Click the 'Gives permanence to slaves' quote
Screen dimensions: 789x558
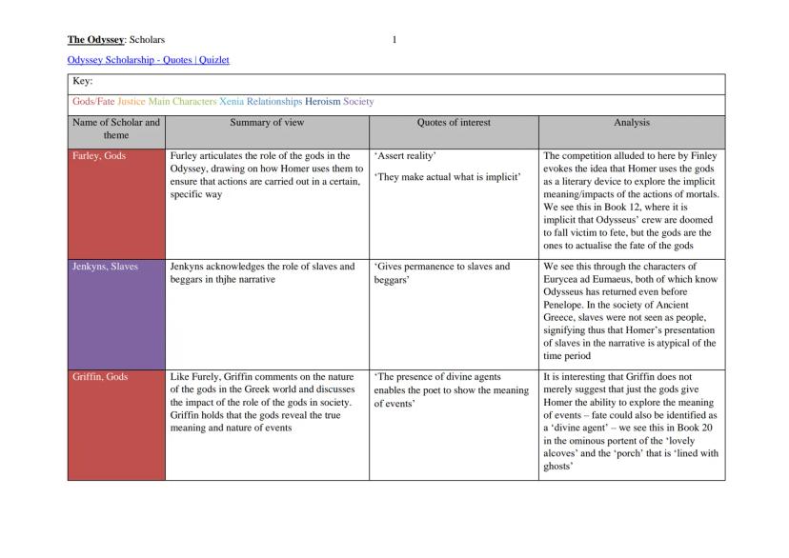(441, 267)
